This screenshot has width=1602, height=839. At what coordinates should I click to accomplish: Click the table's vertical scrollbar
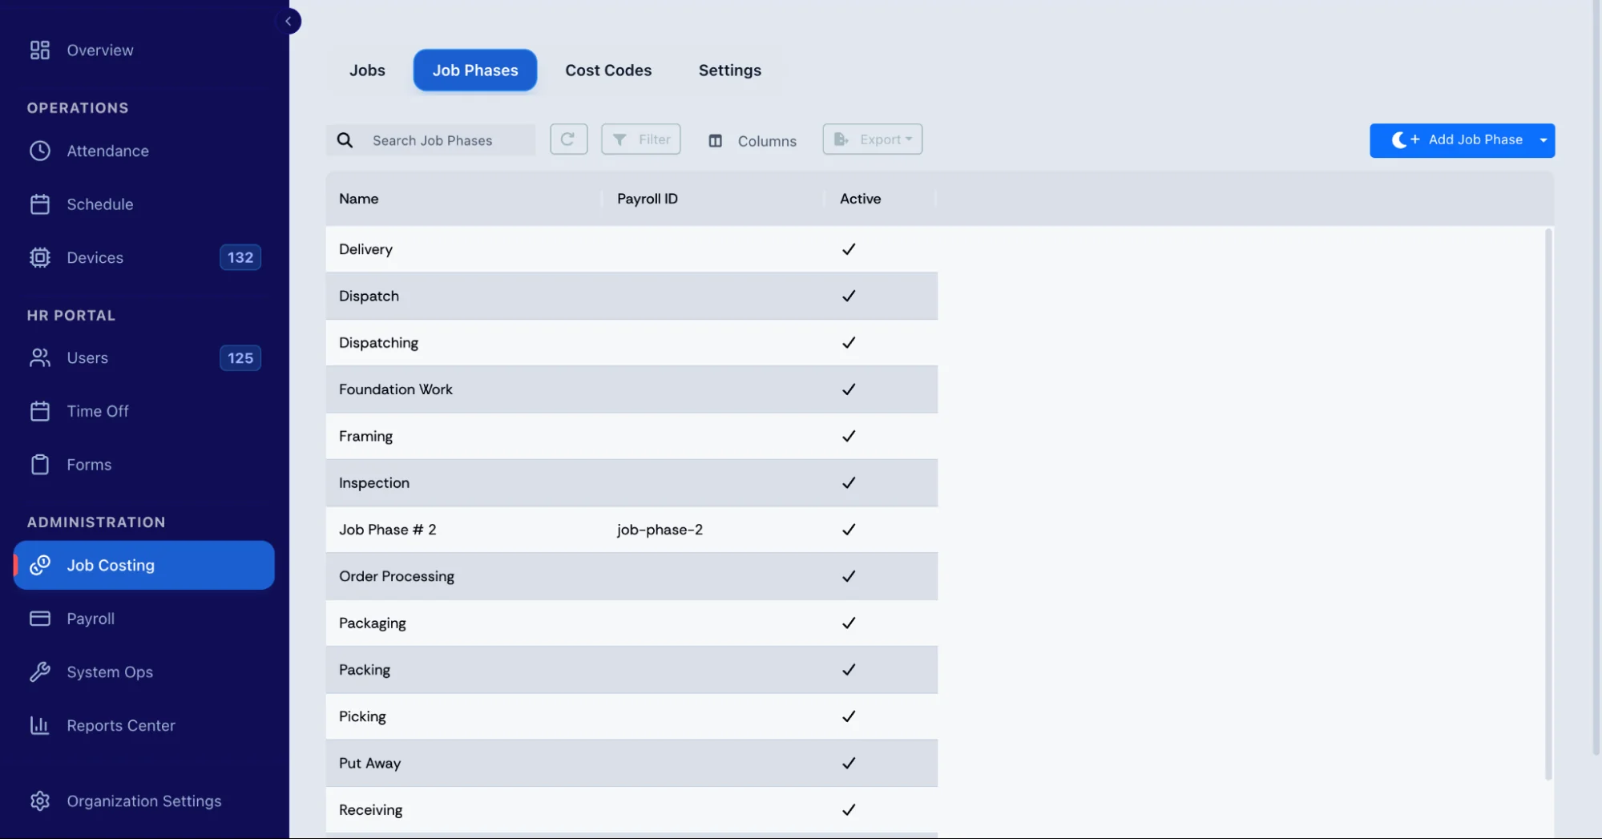pyautogui.click(x=1548, y=503)
